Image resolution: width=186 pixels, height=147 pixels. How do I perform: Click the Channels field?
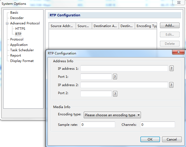(x=158, y=124)
